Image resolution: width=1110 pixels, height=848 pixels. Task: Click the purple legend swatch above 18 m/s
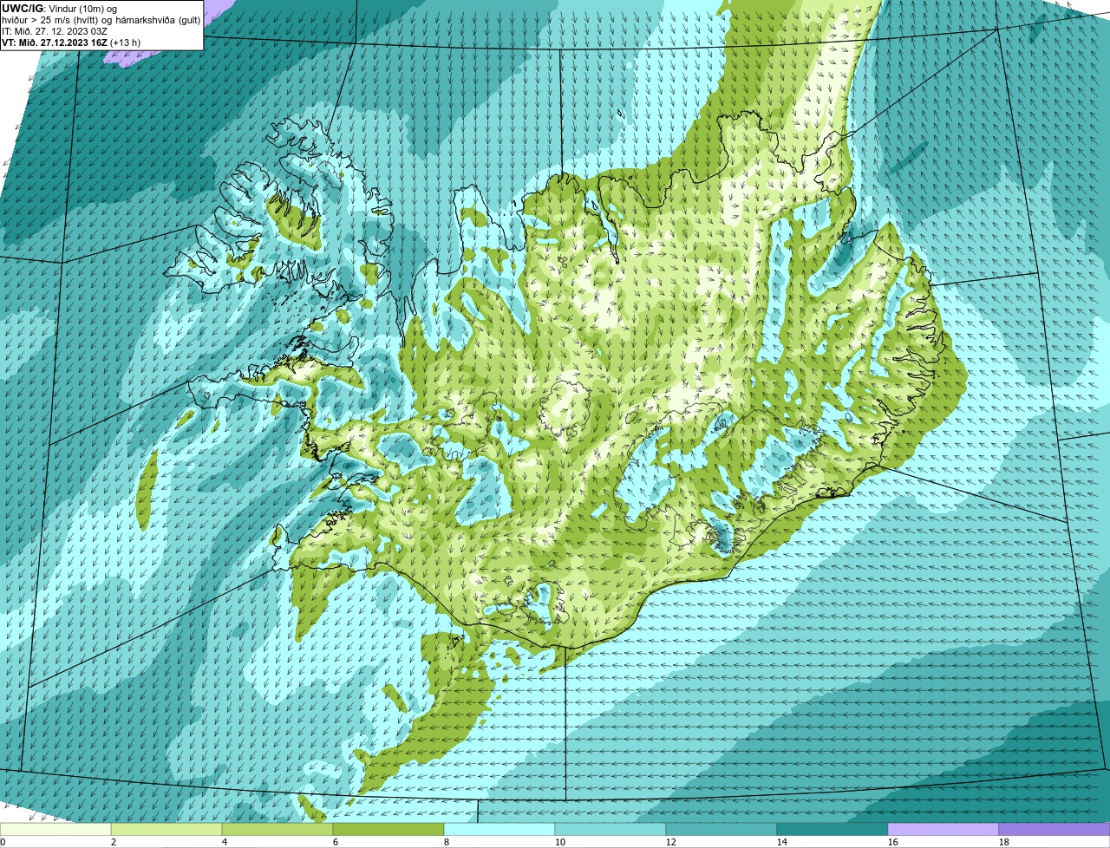pos(1054,830)
